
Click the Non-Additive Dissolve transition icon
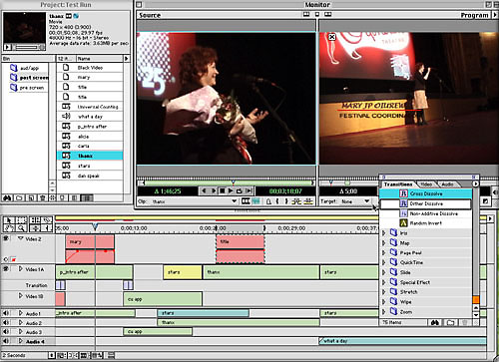[x=403, y=213]
